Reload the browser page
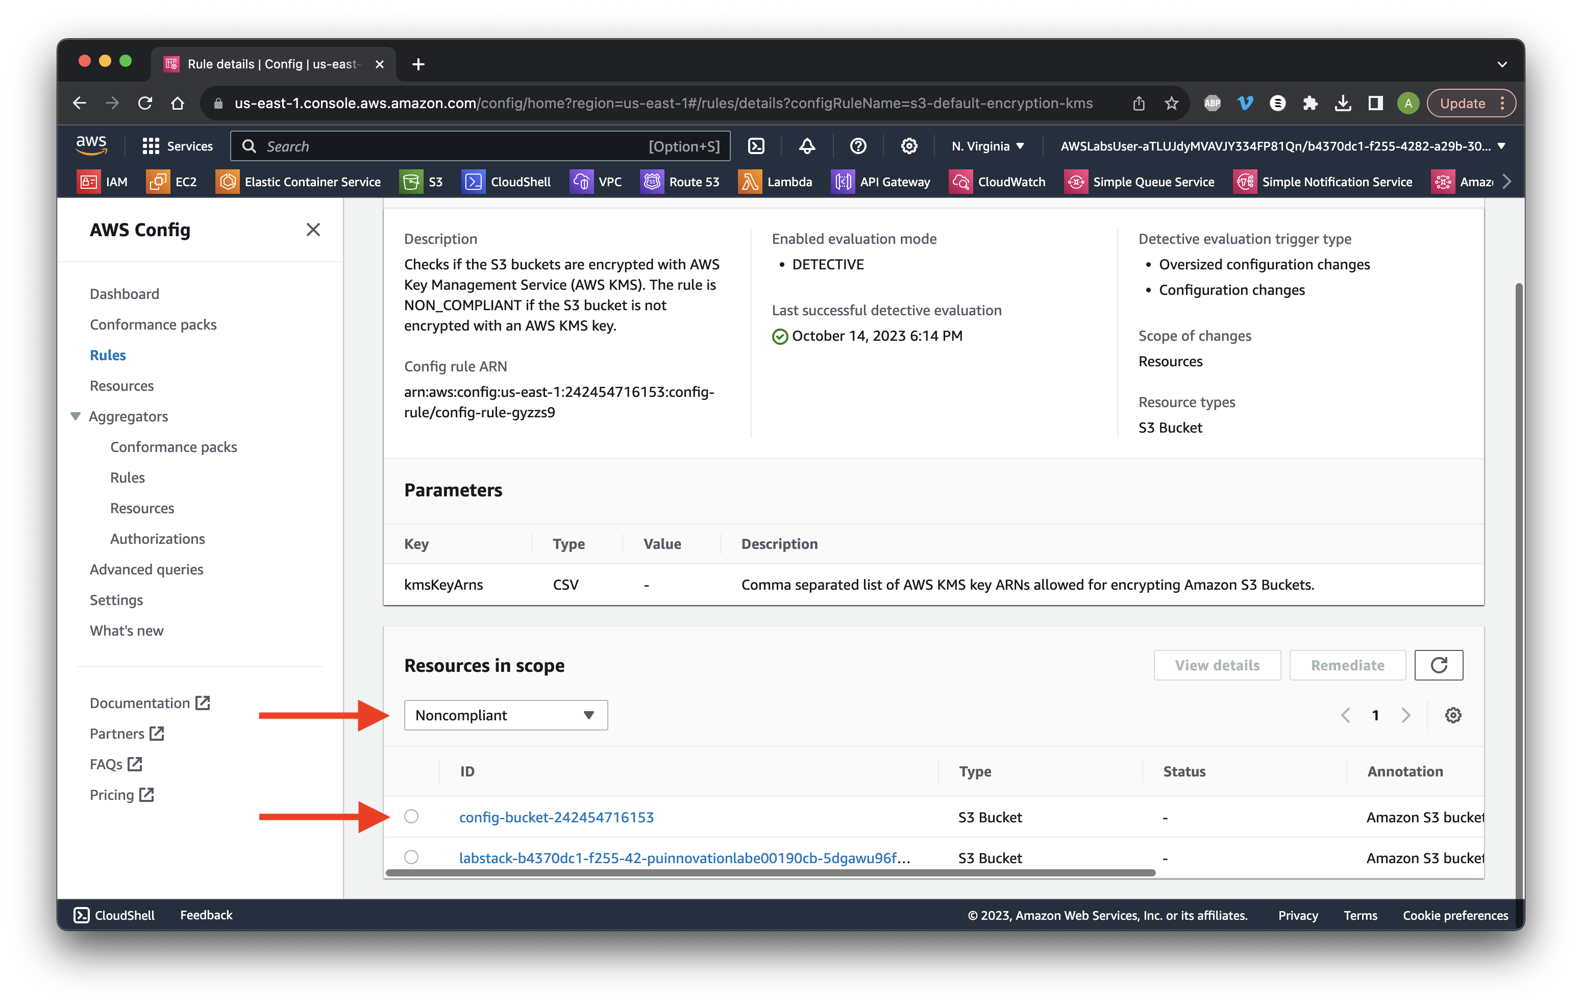Screen dimensions: 1582x1006 tap(145, 103)
